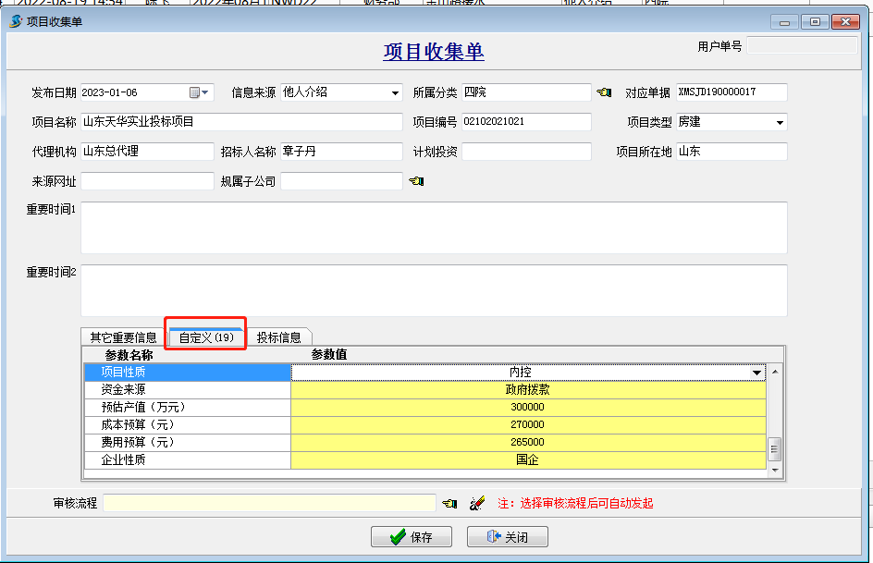The height and width of the screenshot is (563, 873).
Task: Expand the 项目类型 dropdown
Action: pyautogui.click(x=780, y=122)
